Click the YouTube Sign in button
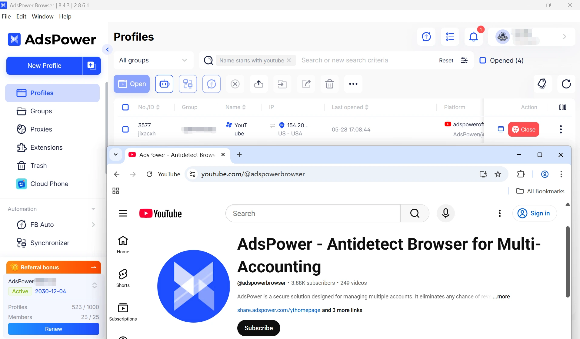 [x=534, y=213]
